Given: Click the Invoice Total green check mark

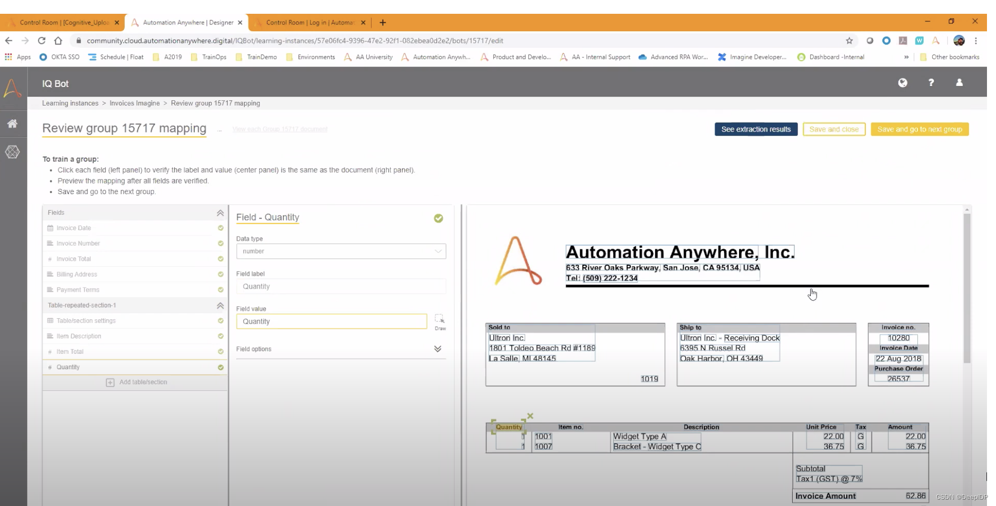Looking at the screenshot, I should click(x=220, y=259).
